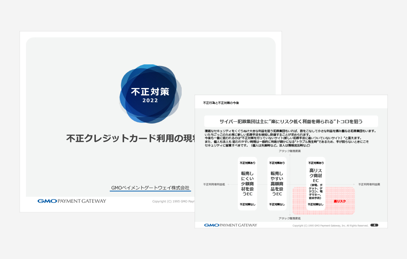Viewport: 407px width, 259px height.
Task: Click the GMO Payment Gateway logo on front slide
Action: (x=231, y=225)
